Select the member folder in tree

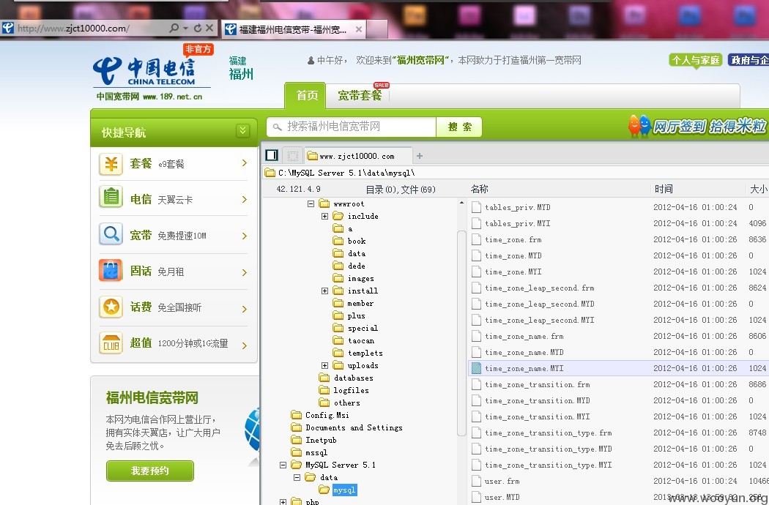tap(360, 304)
